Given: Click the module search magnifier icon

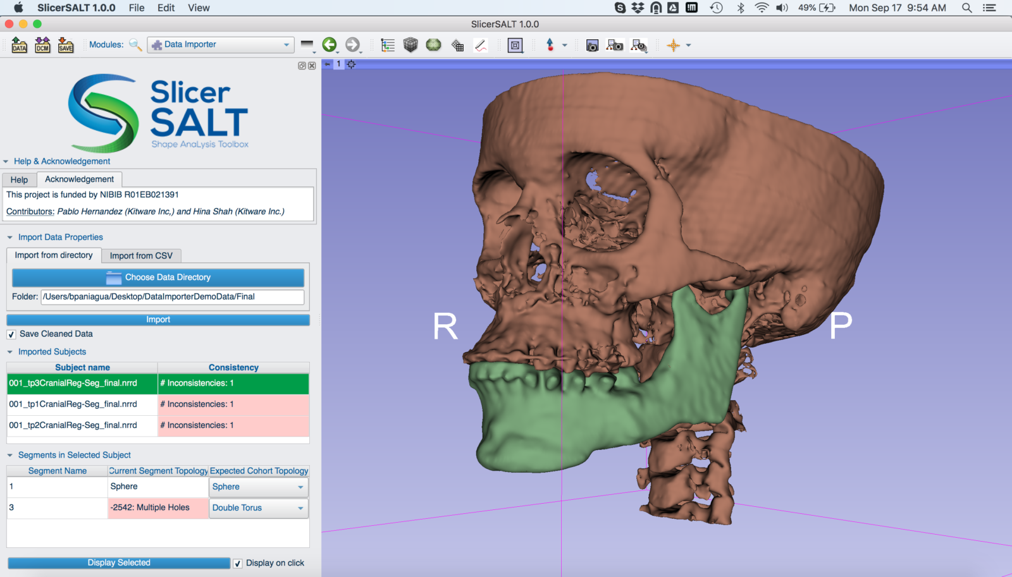Looking at the screenshot, I should [135, 45].
